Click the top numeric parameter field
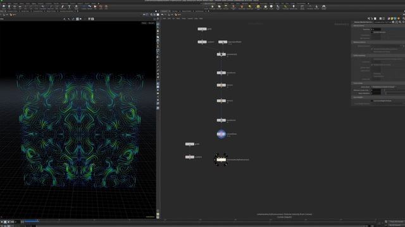 (x=377, y=29)
